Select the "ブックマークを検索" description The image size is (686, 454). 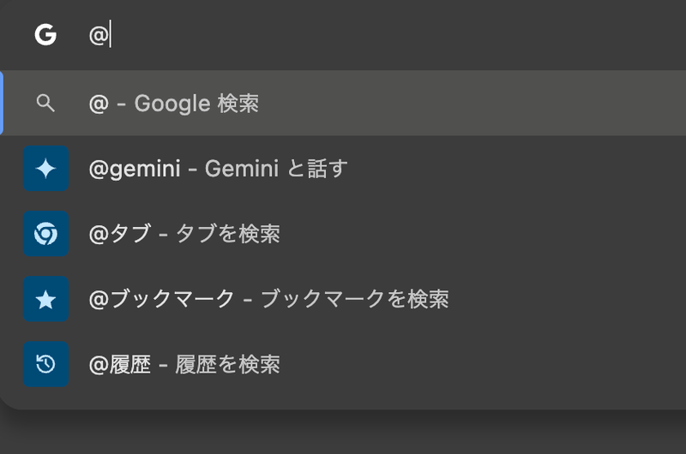point(354,299)
